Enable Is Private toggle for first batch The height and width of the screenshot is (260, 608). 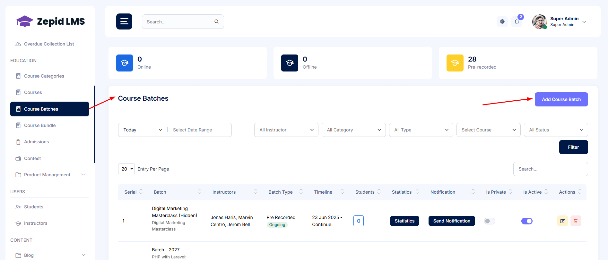490,221
